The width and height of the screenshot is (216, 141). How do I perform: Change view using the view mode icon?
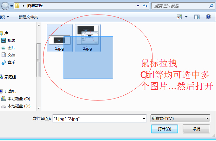point(179,17)
